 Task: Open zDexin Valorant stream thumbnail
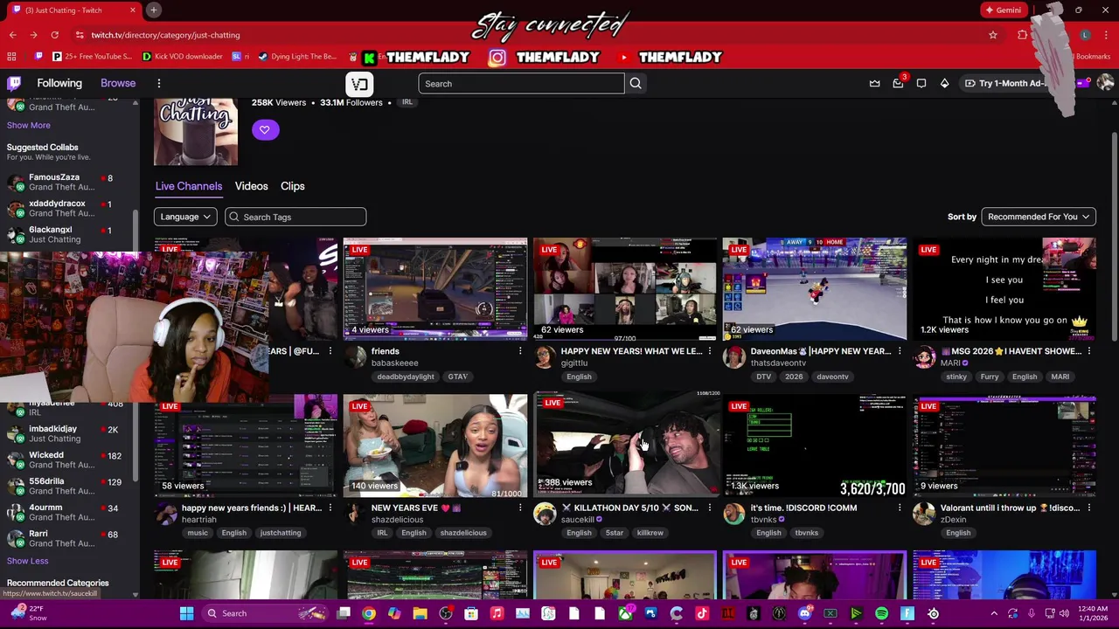1004,445
